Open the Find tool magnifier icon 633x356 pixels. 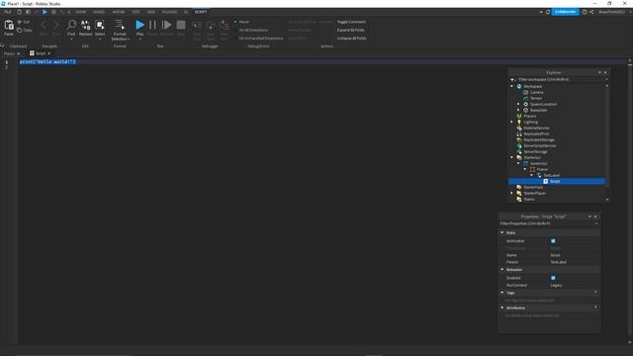[x=71, y=25]
